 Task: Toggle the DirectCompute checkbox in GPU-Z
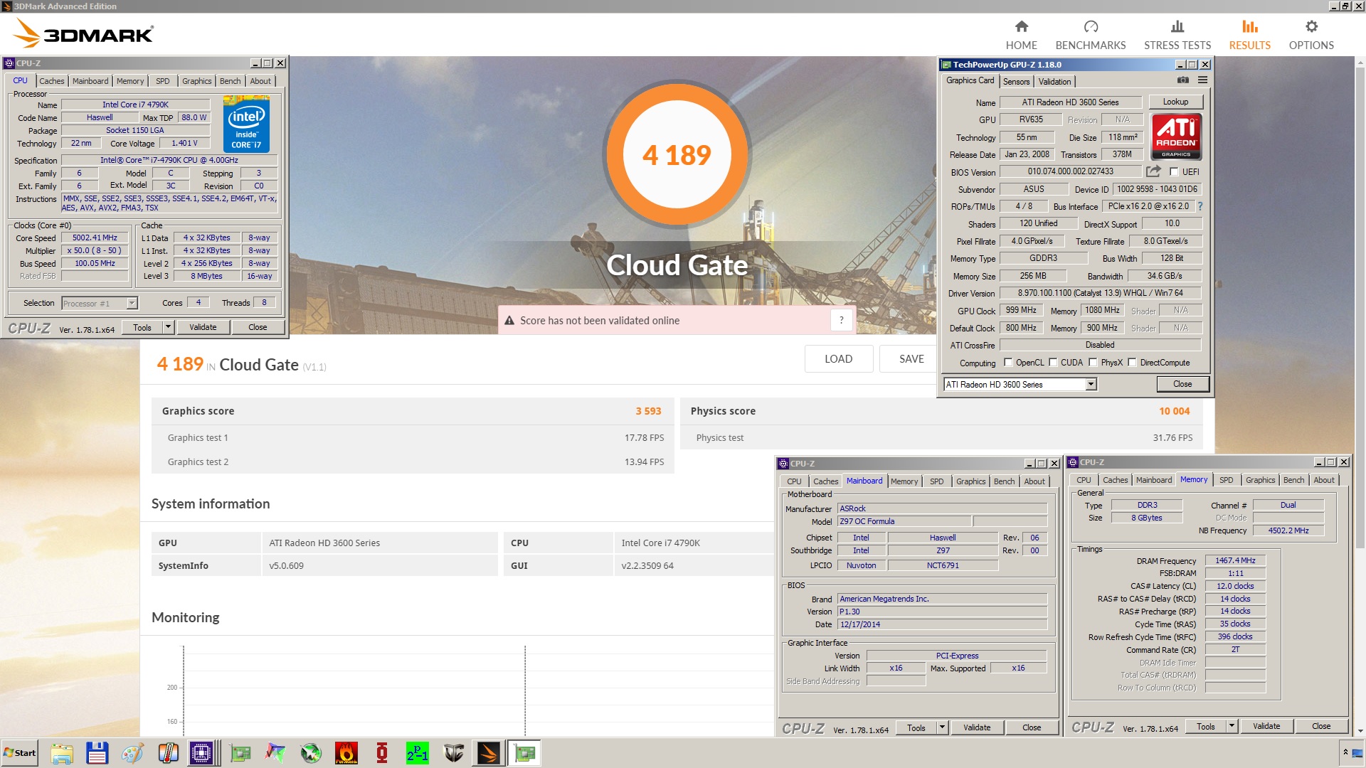pyautogui.click(x=1132, y=362)
